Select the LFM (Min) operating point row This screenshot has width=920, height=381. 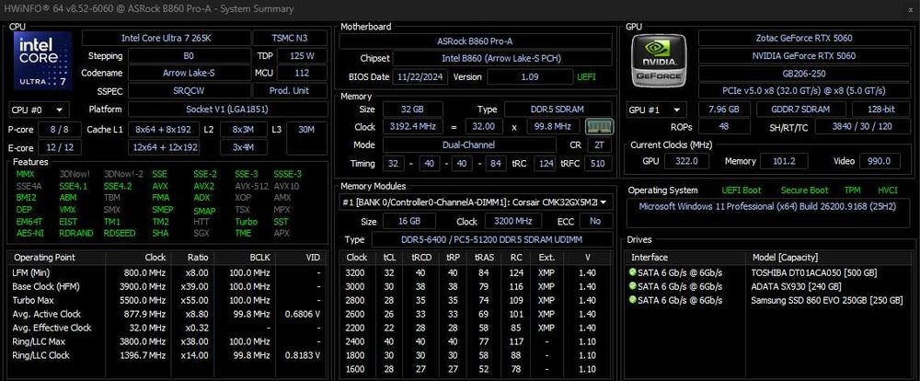167,273
